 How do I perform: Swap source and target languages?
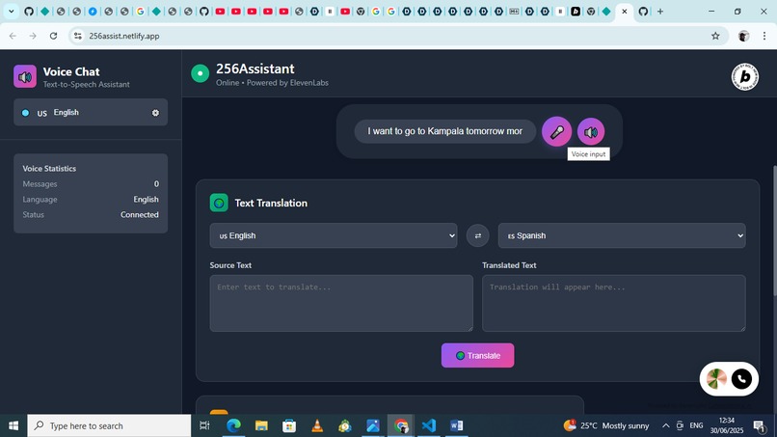[x=478, y=235]
